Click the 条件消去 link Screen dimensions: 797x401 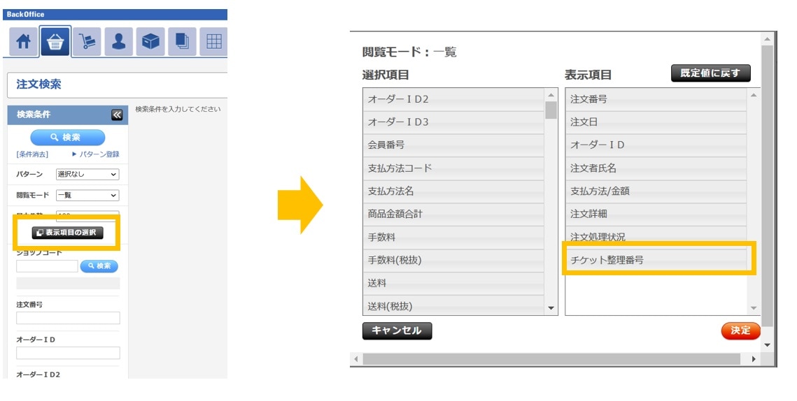pyautogui.click(x=32, y=154)
